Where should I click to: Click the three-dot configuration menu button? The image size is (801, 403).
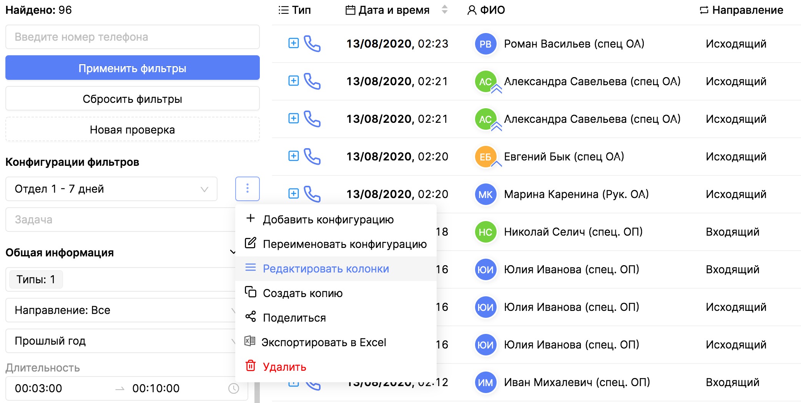(x=247, y=188)
